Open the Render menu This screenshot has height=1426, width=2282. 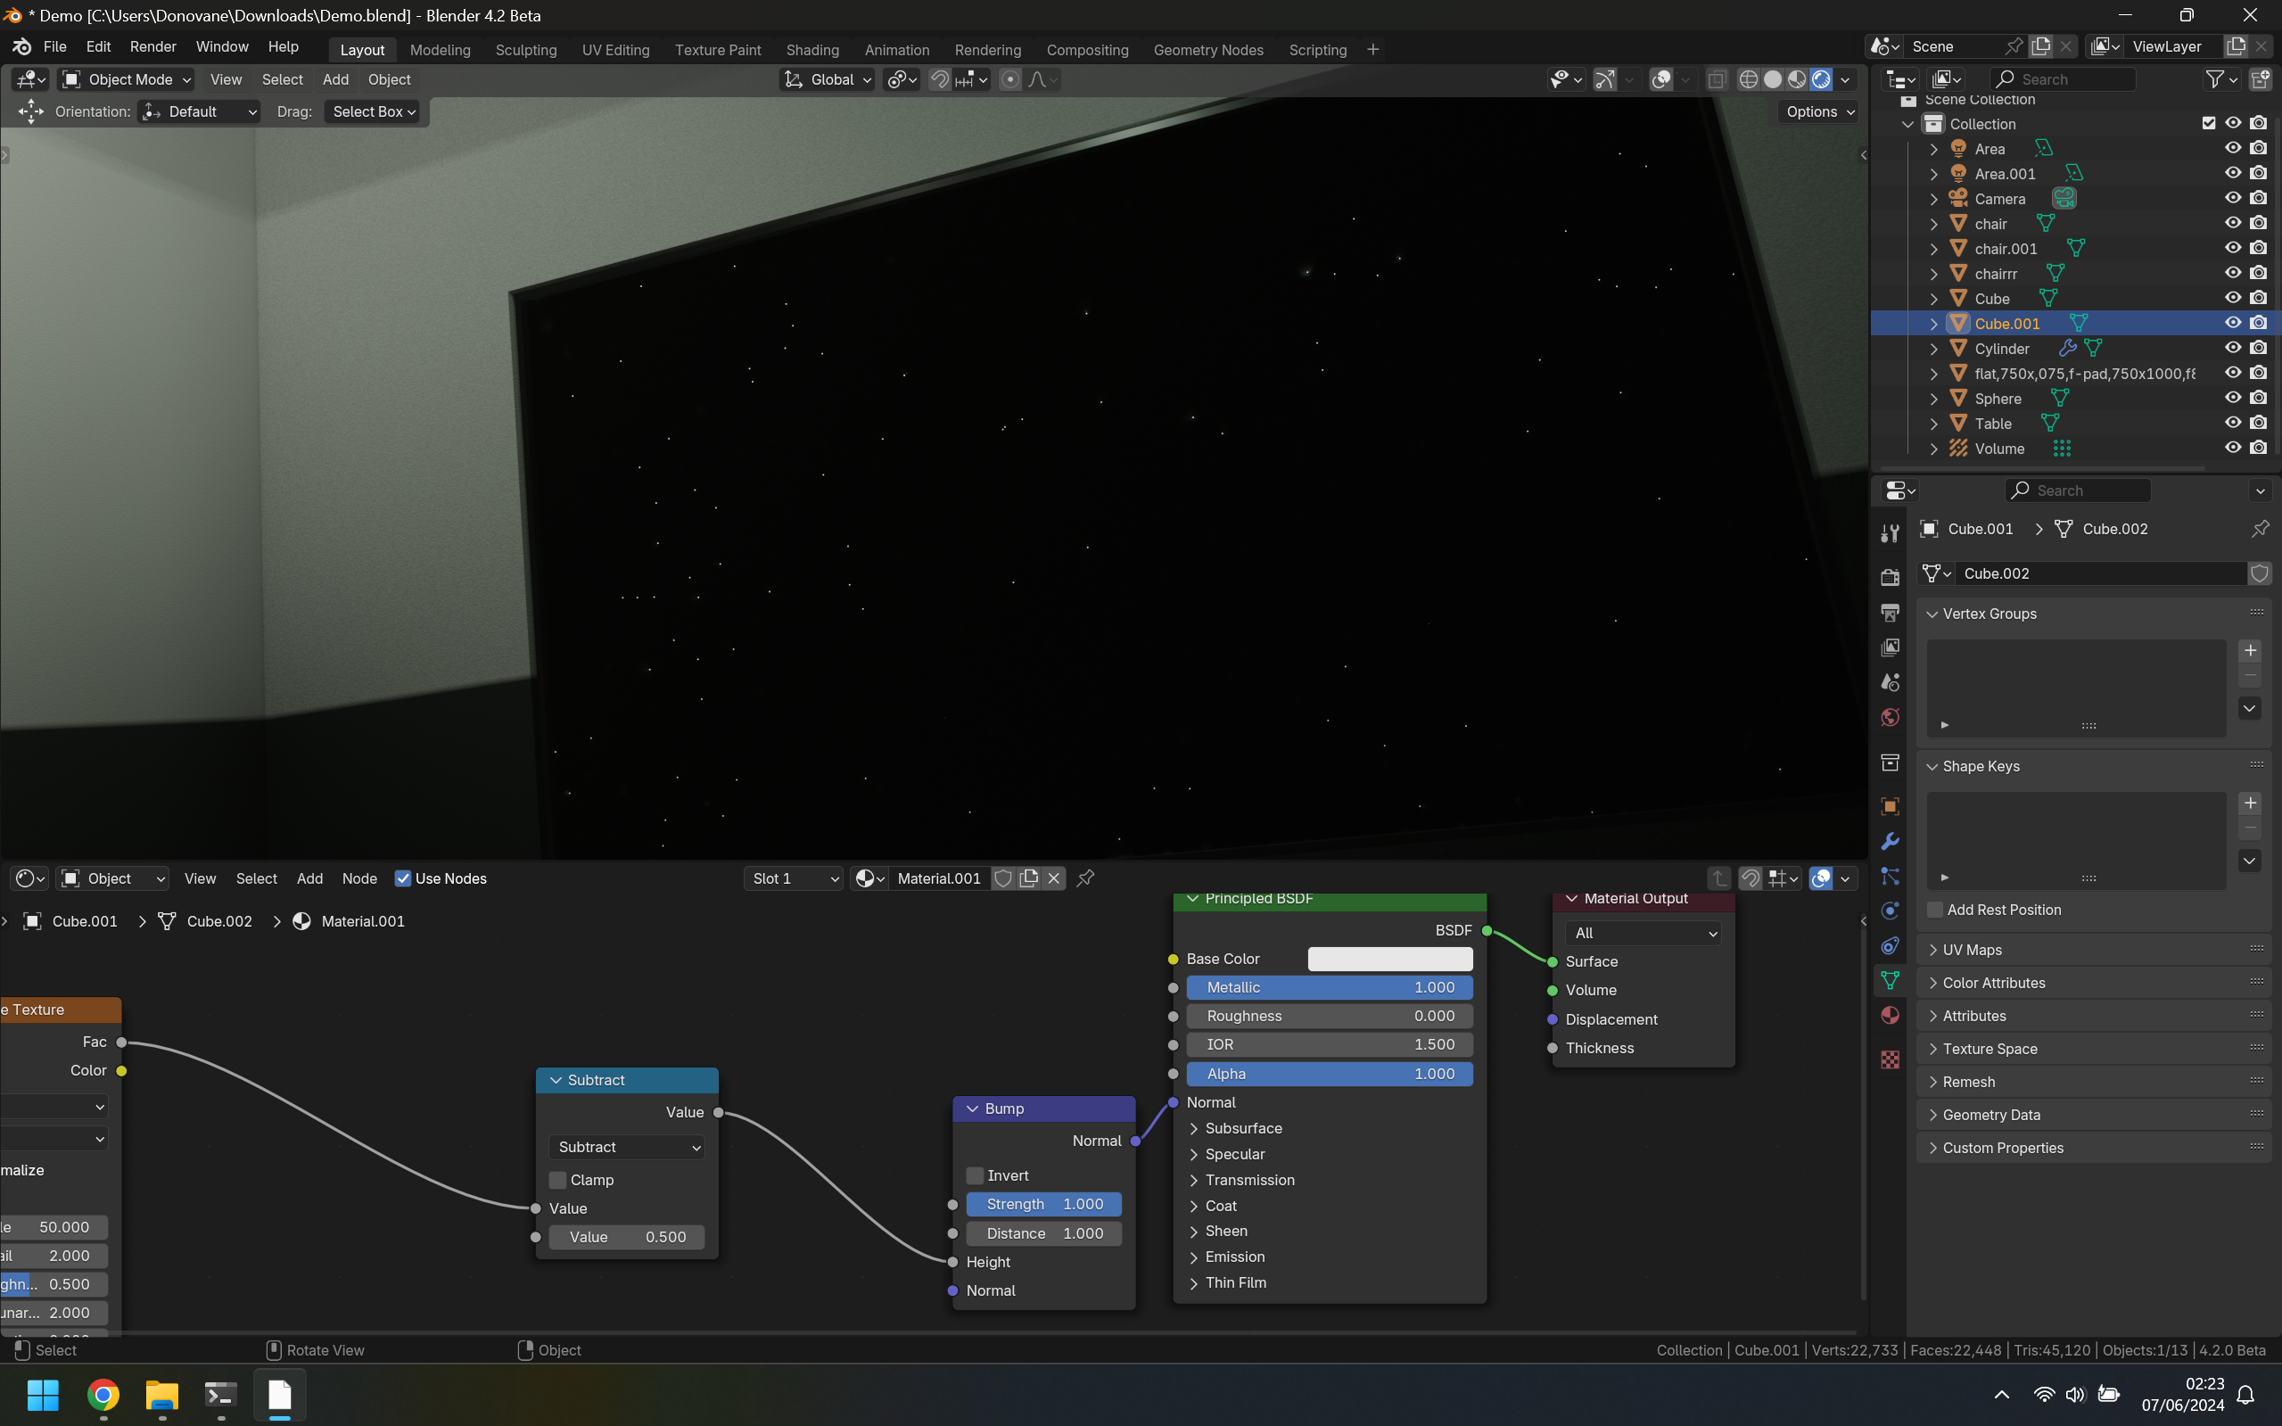152,47
